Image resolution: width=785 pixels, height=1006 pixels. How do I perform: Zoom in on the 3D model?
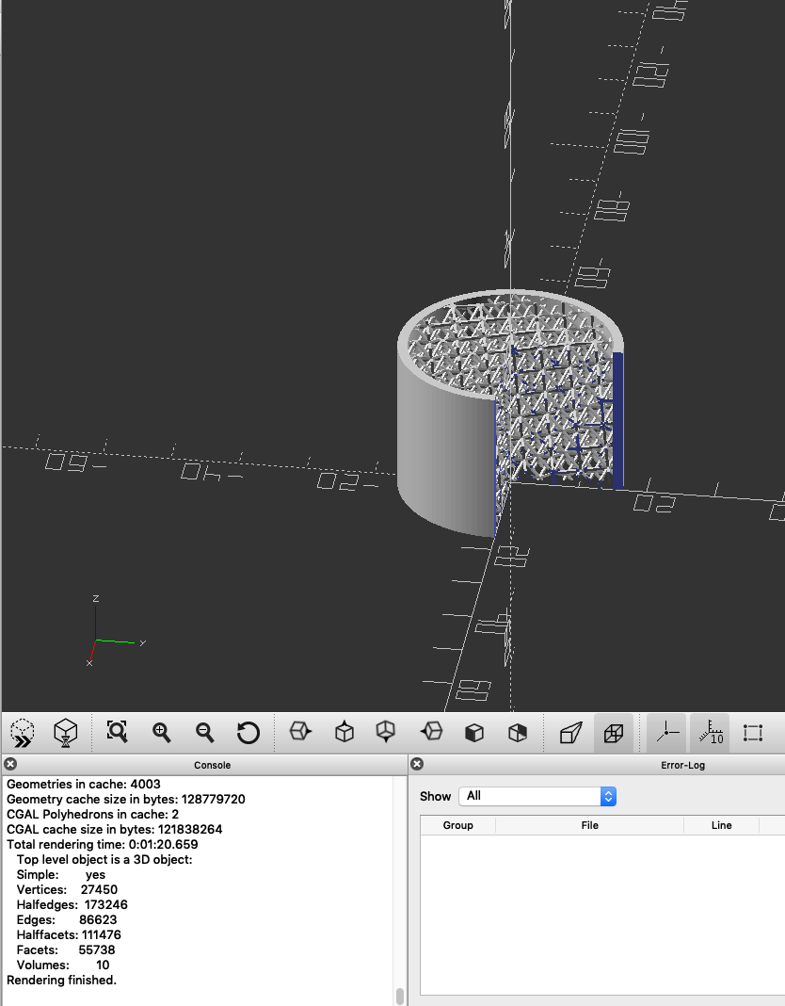click(162, 732)
